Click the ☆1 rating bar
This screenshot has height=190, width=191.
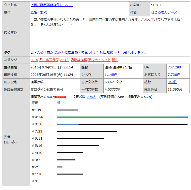click(x=70, y=174)
